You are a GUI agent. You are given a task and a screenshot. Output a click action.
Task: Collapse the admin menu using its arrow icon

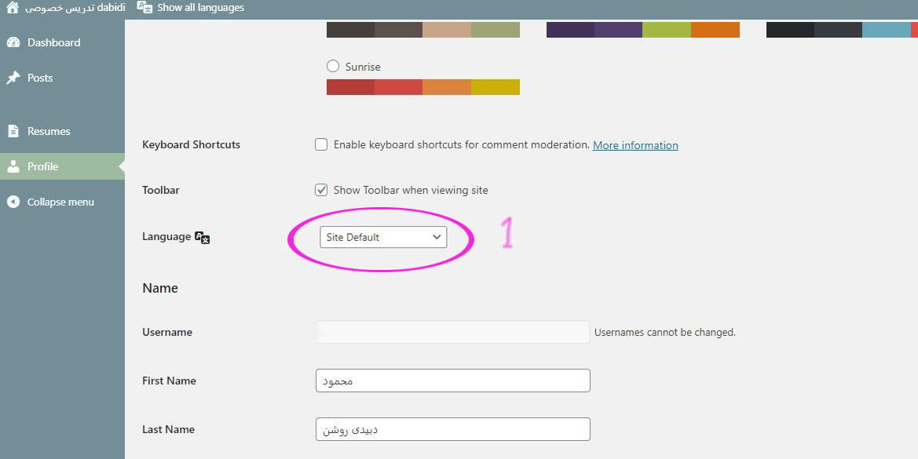[13, 202]
